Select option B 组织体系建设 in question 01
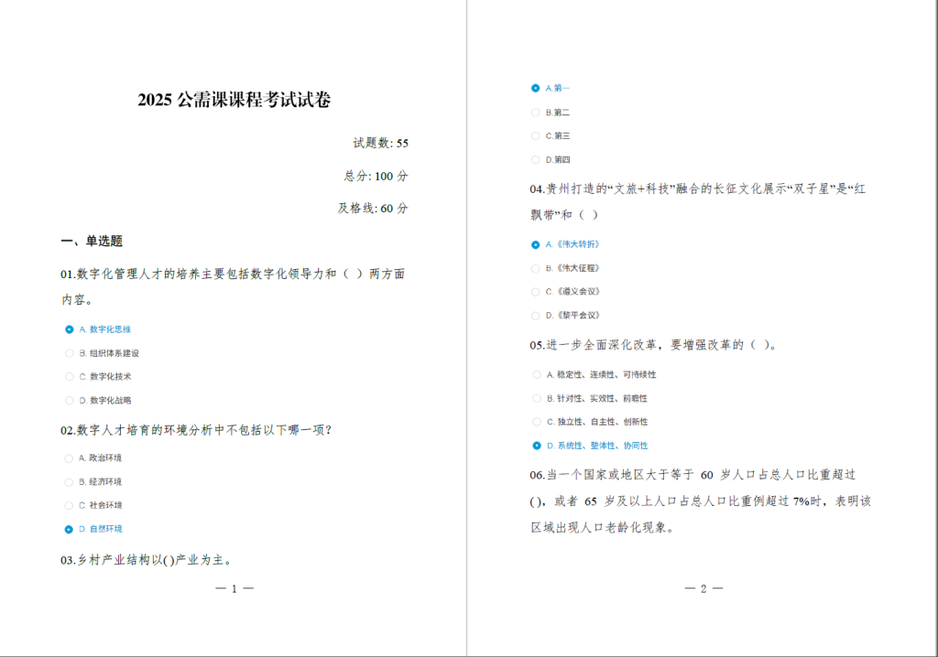The height and width of the screenshot is (657, 938). tap(70, 353)
